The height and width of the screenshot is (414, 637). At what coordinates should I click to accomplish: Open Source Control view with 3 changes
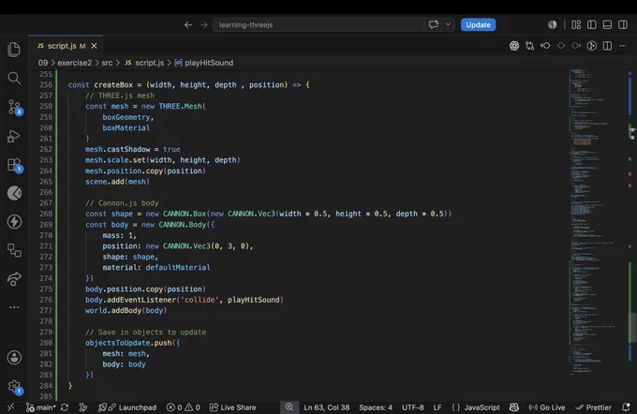pos(15,108)
